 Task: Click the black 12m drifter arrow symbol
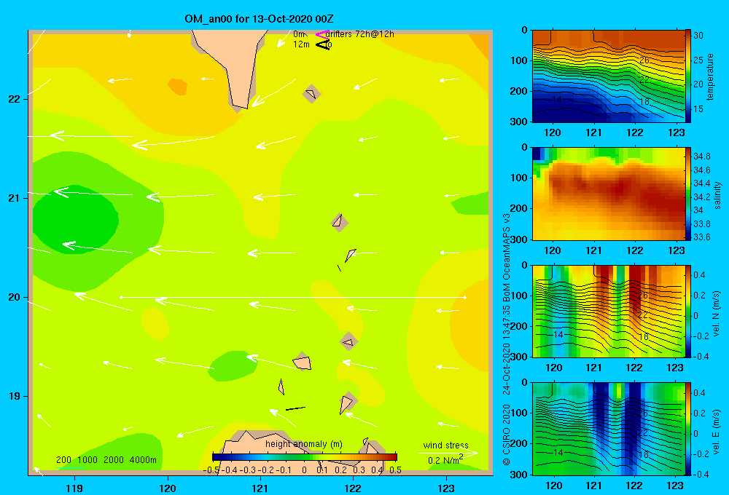(x=322, y=44)
